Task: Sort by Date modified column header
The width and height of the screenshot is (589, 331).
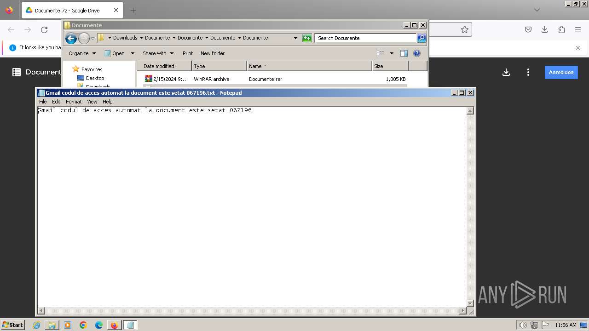Action: [x=164, y=66]
